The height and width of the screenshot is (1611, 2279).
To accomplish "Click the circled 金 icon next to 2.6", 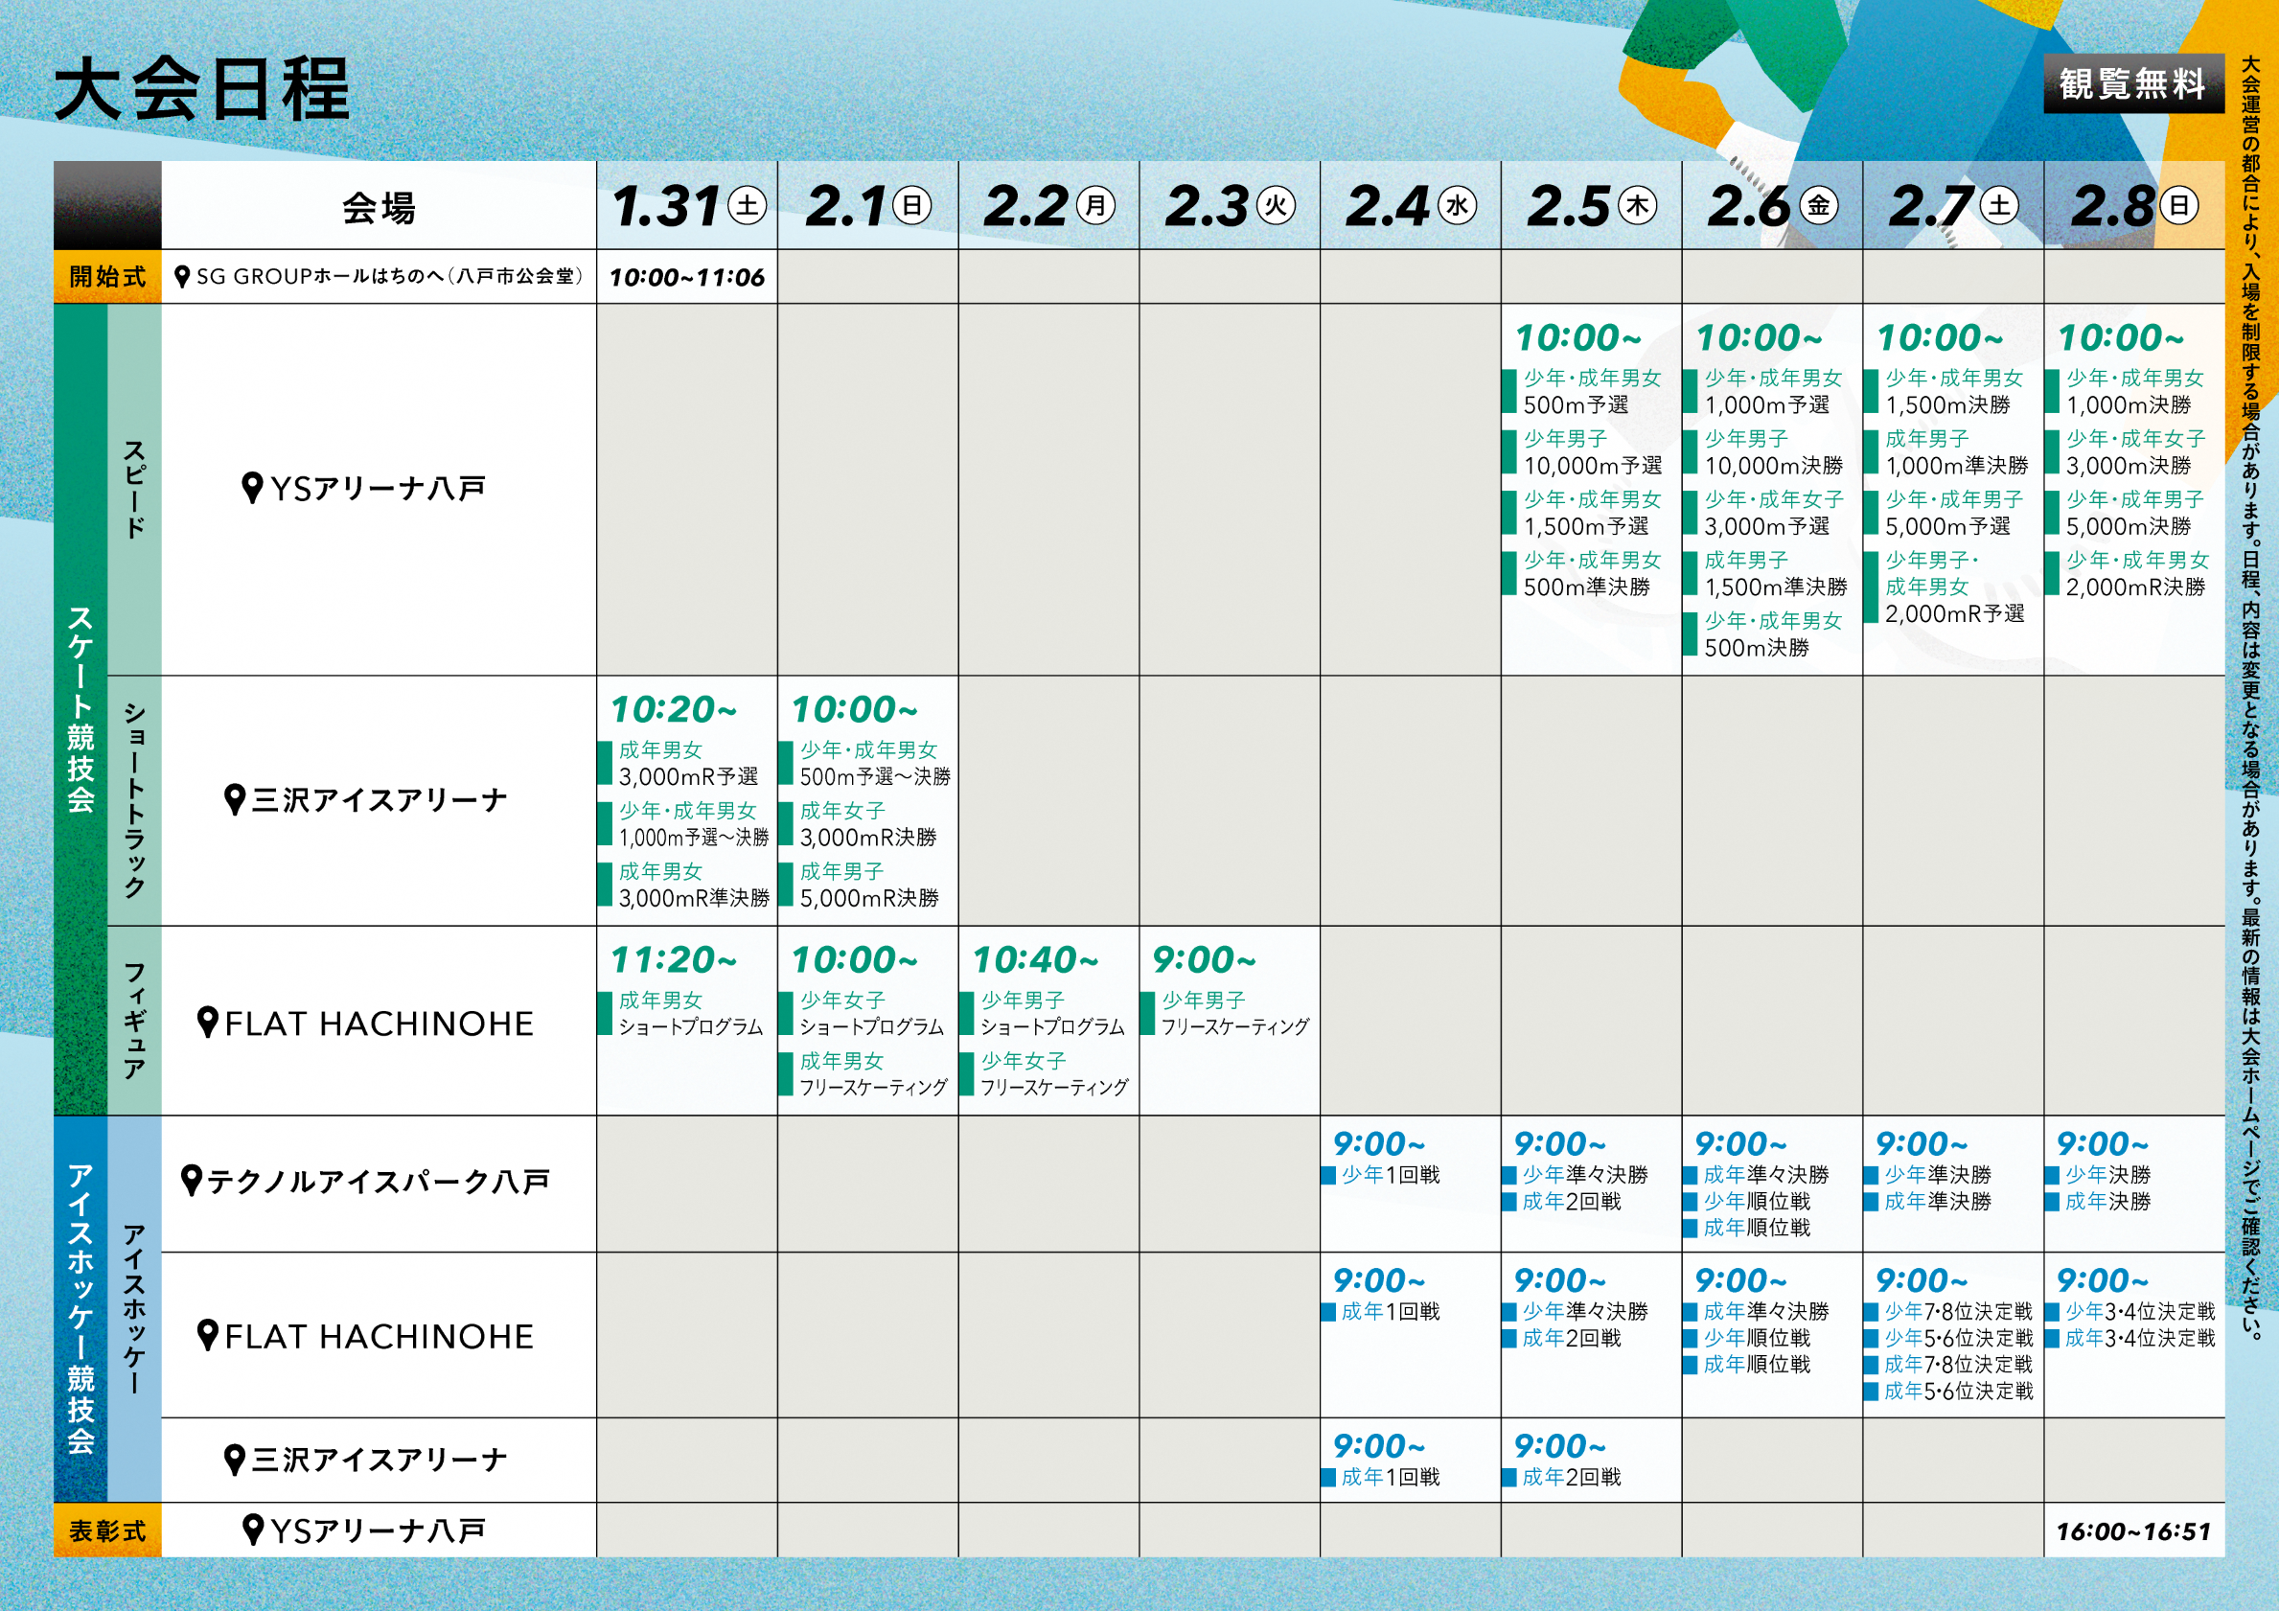I will (x=1818, y=205).
